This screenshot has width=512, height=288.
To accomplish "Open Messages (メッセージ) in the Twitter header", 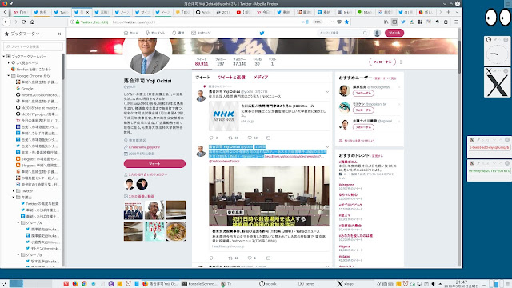I will coord(201,33).
